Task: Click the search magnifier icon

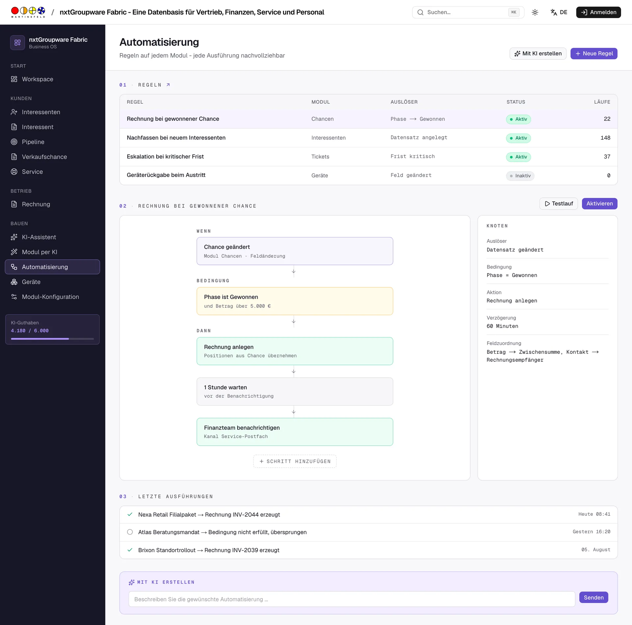Action: [x=420, y=13]
